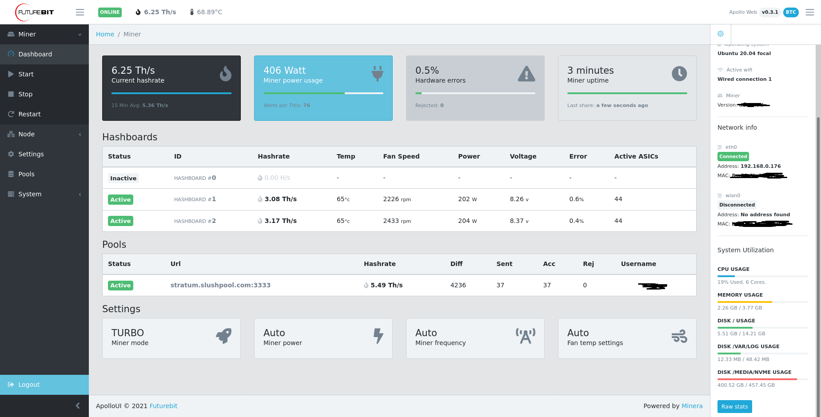821x417 pixels.
Task: Click the wlan0 Disconnected badge
Action: pos(737,205)
